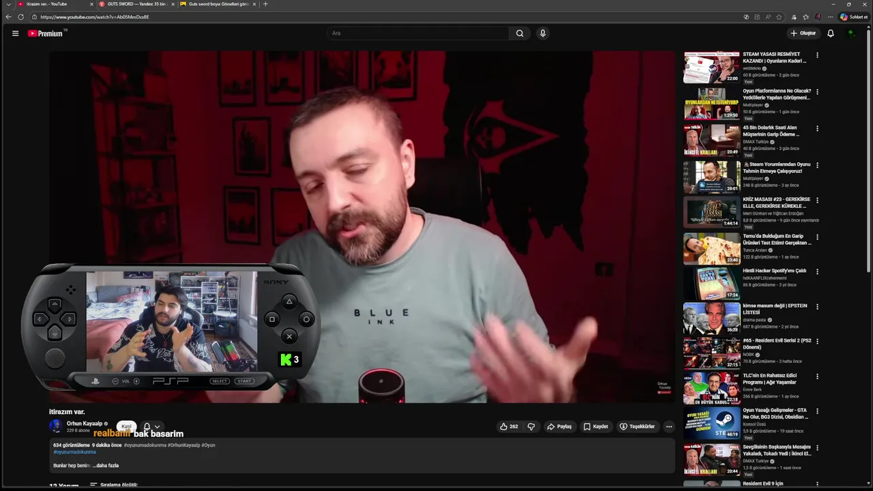Play the Temu'da Bulduğum En Garip thumbnail
The image size is (873, 491).
pos(711,249)
